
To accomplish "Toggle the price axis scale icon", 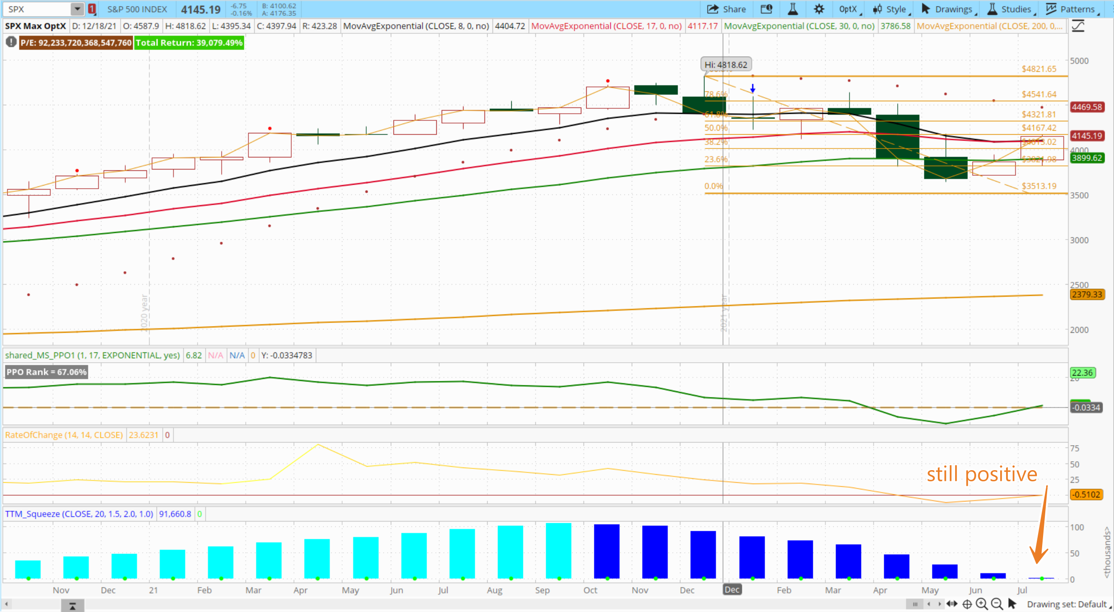I will click(1078, 26).
